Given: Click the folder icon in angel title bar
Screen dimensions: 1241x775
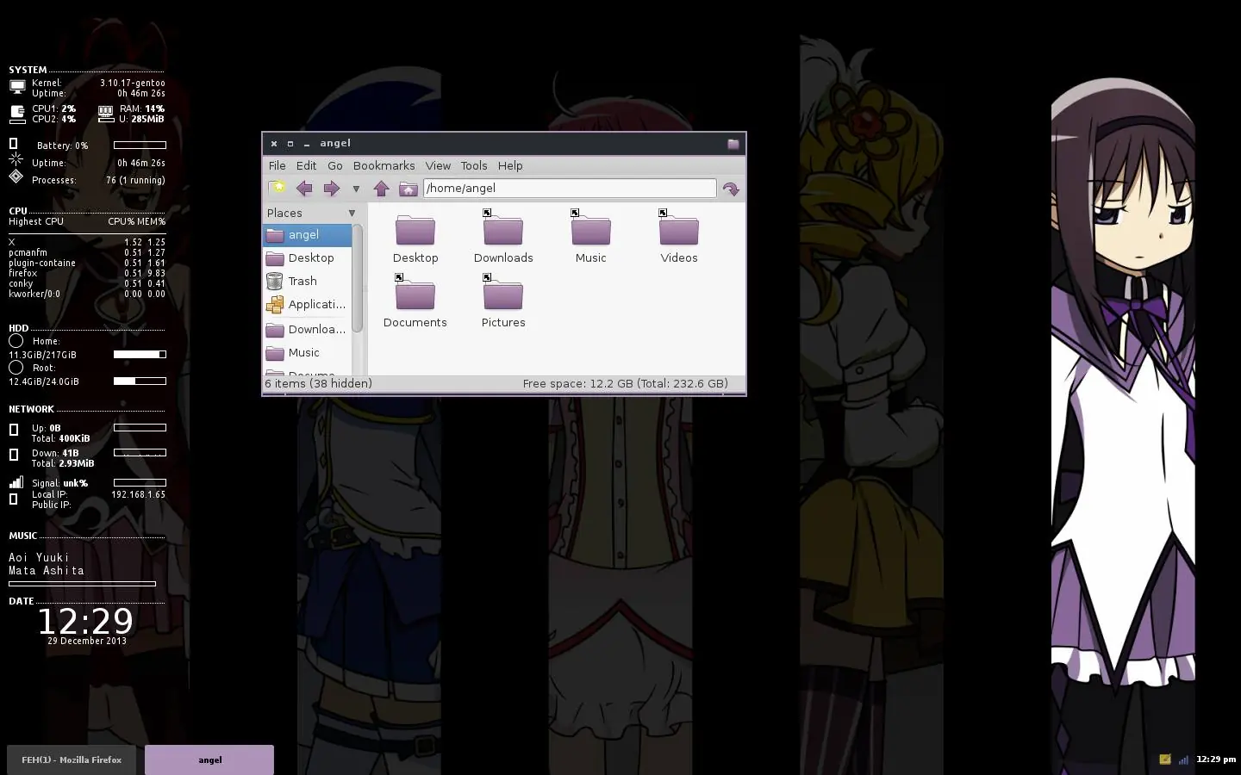Looking at the screenshot, I should click(733, 144).
